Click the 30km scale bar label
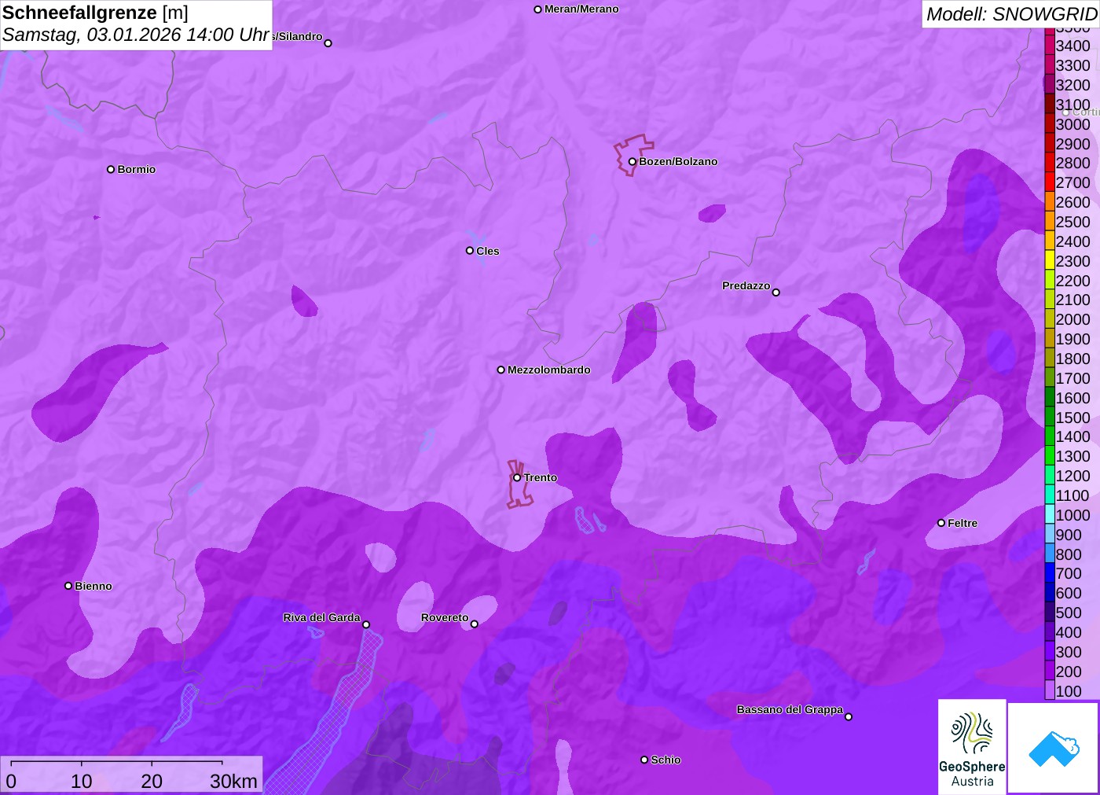The width and height of the screenshot is (1100, 795). point(233,781)
